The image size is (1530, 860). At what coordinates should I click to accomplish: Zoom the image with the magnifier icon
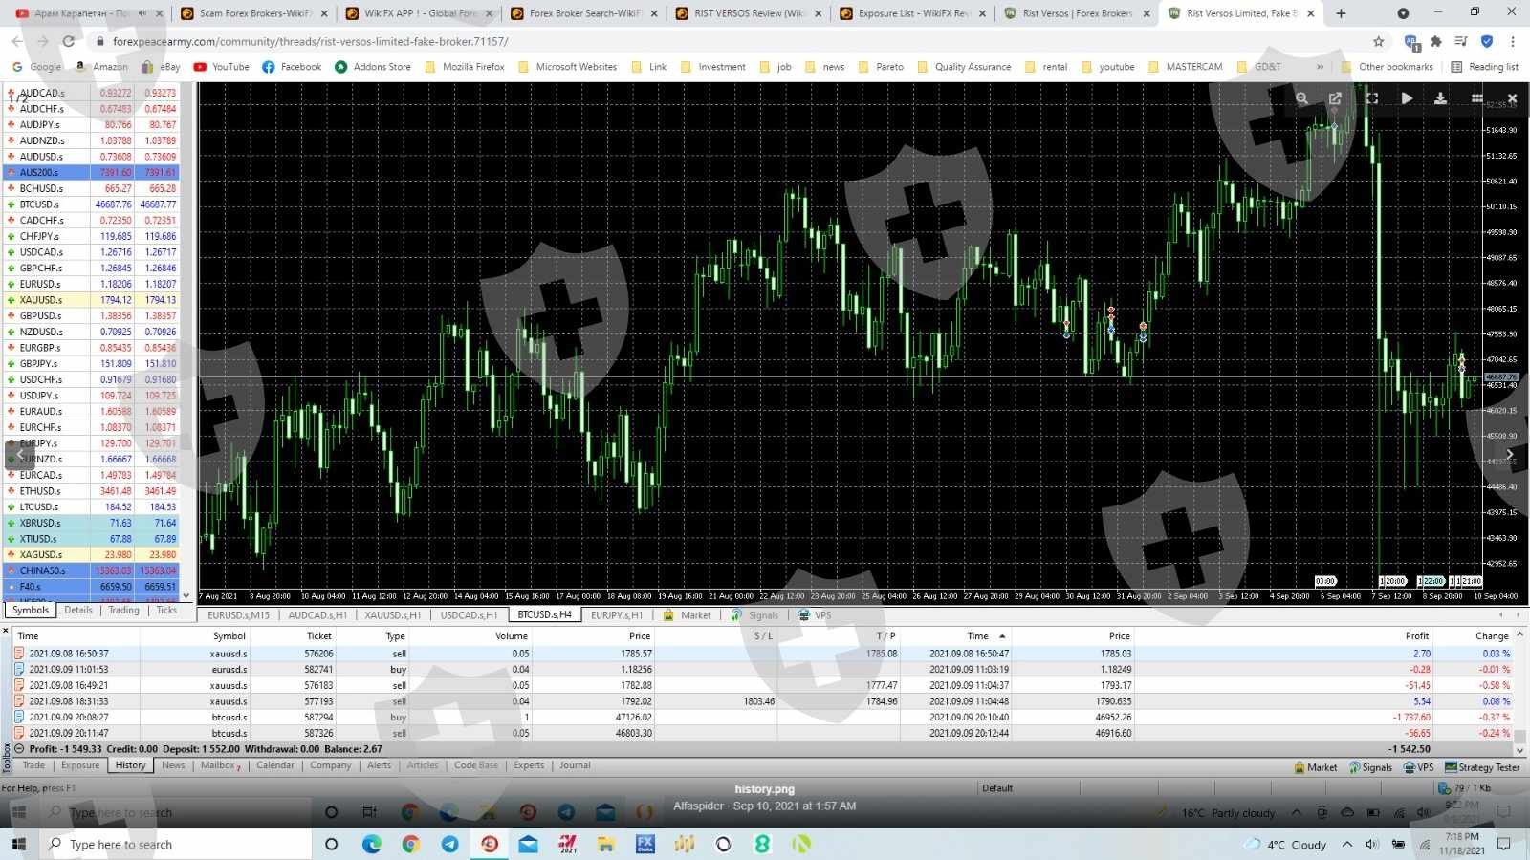[x=1301, y=98]
